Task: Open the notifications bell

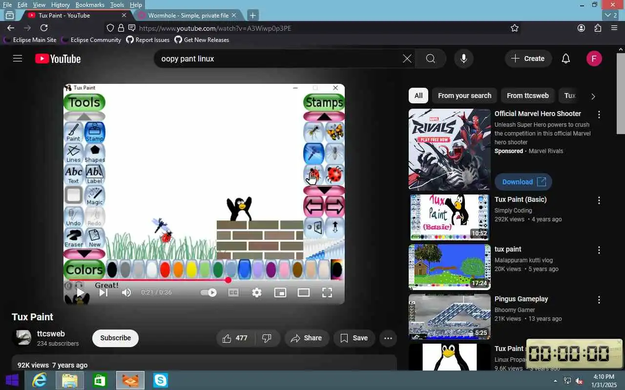Action: click(566, 58)
